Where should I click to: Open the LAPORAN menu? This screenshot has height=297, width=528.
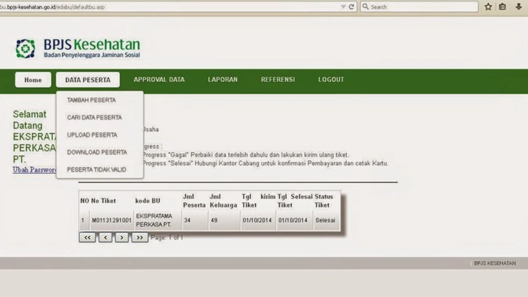223,80
